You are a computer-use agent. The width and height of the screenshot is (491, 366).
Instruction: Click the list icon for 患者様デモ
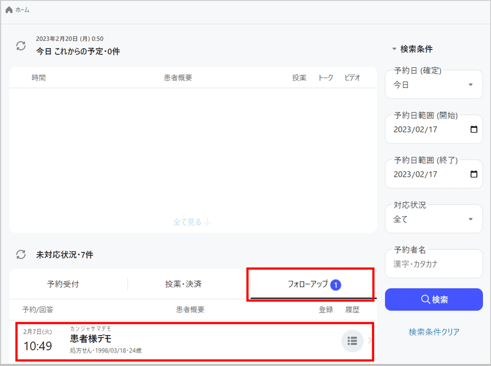[352, 341]
